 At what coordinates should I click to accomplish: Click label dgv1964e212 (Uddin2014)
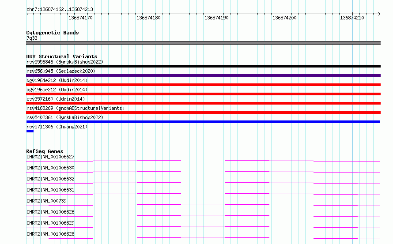pos(57,80)
